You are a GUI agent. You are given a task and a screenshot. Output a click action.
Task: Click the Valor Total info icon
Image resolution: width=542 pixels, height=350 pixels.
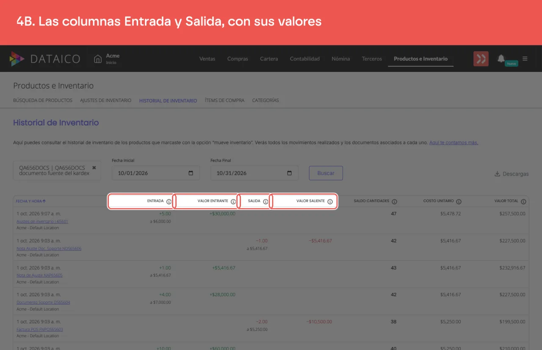click(x=523, y=201)
